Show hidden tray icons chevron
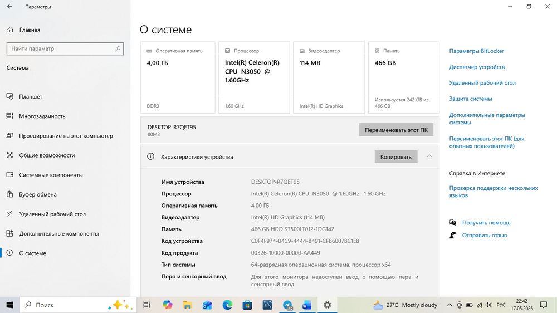Screen dimensions: 557x313 [x=449, y=305]
